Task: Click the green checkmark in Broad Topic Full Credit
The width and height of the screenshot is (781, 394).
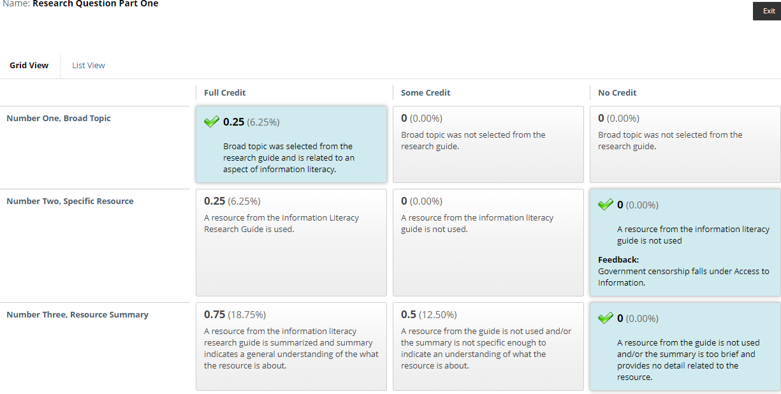Action: (212, 121)
